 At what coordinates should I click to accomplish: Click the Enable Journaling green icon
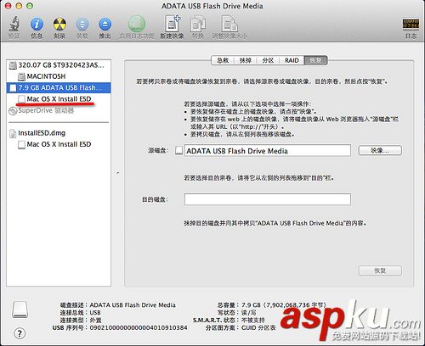(x=137, y=24)
